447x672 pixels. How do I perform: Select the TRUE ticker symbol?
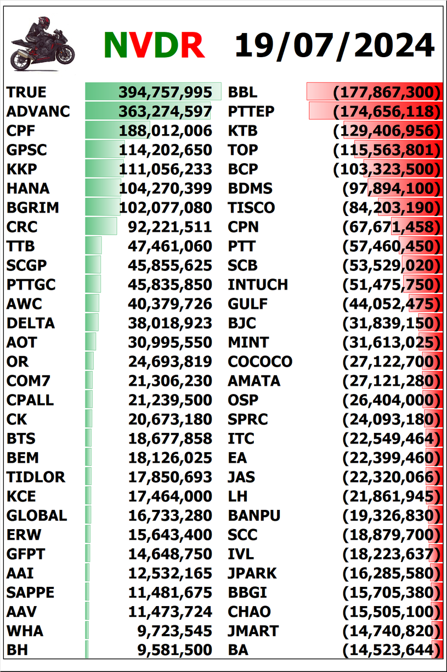click(x=26, y=92)
